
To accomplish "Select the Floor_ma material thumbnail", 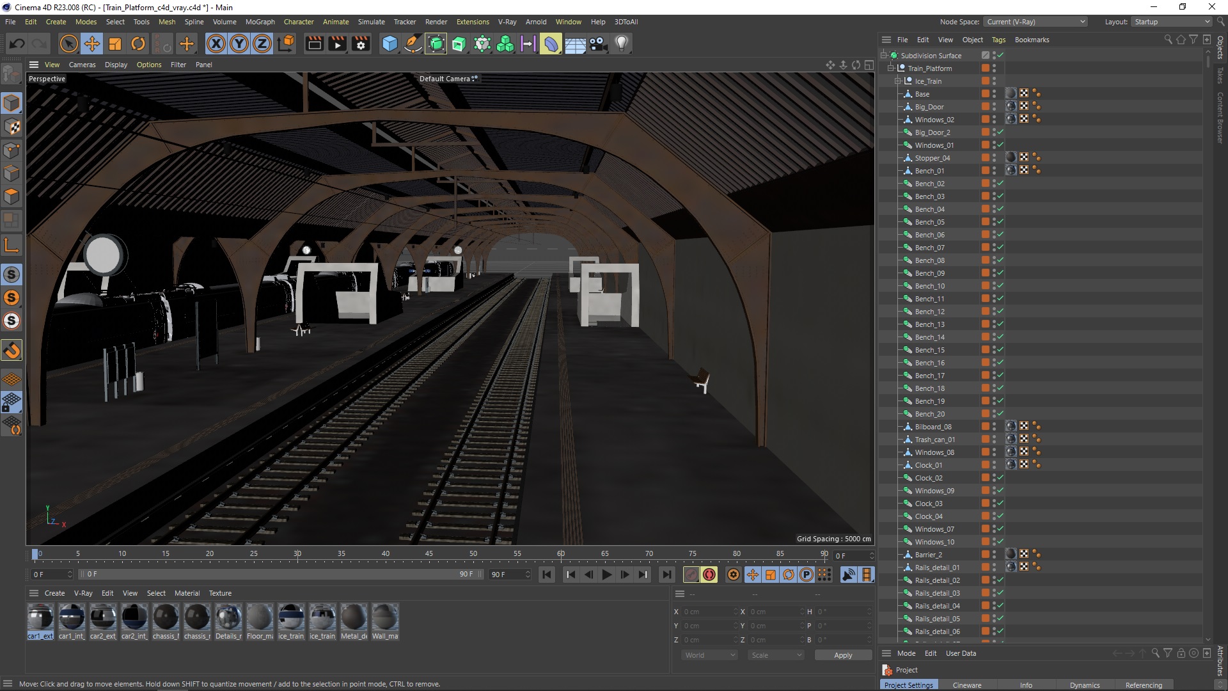I will tap(260, 621).
